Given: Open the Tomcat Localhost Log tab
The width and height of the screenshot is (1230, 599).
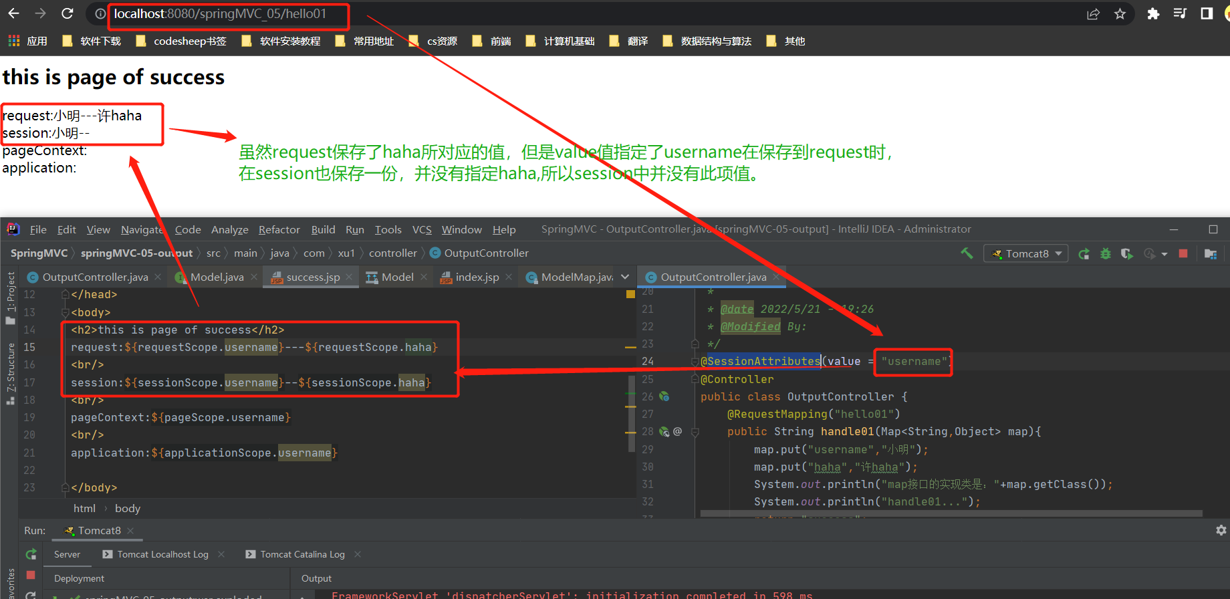Looking at the screenshot, I should coord(162,554).
